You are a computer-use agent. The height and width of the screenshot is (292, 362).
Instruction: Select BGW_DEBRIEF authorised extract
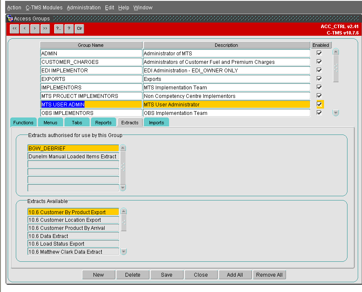73,148
